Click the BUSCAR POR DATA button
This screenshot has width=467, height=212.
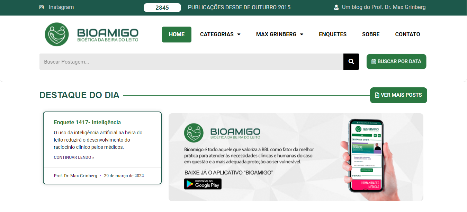396,61
